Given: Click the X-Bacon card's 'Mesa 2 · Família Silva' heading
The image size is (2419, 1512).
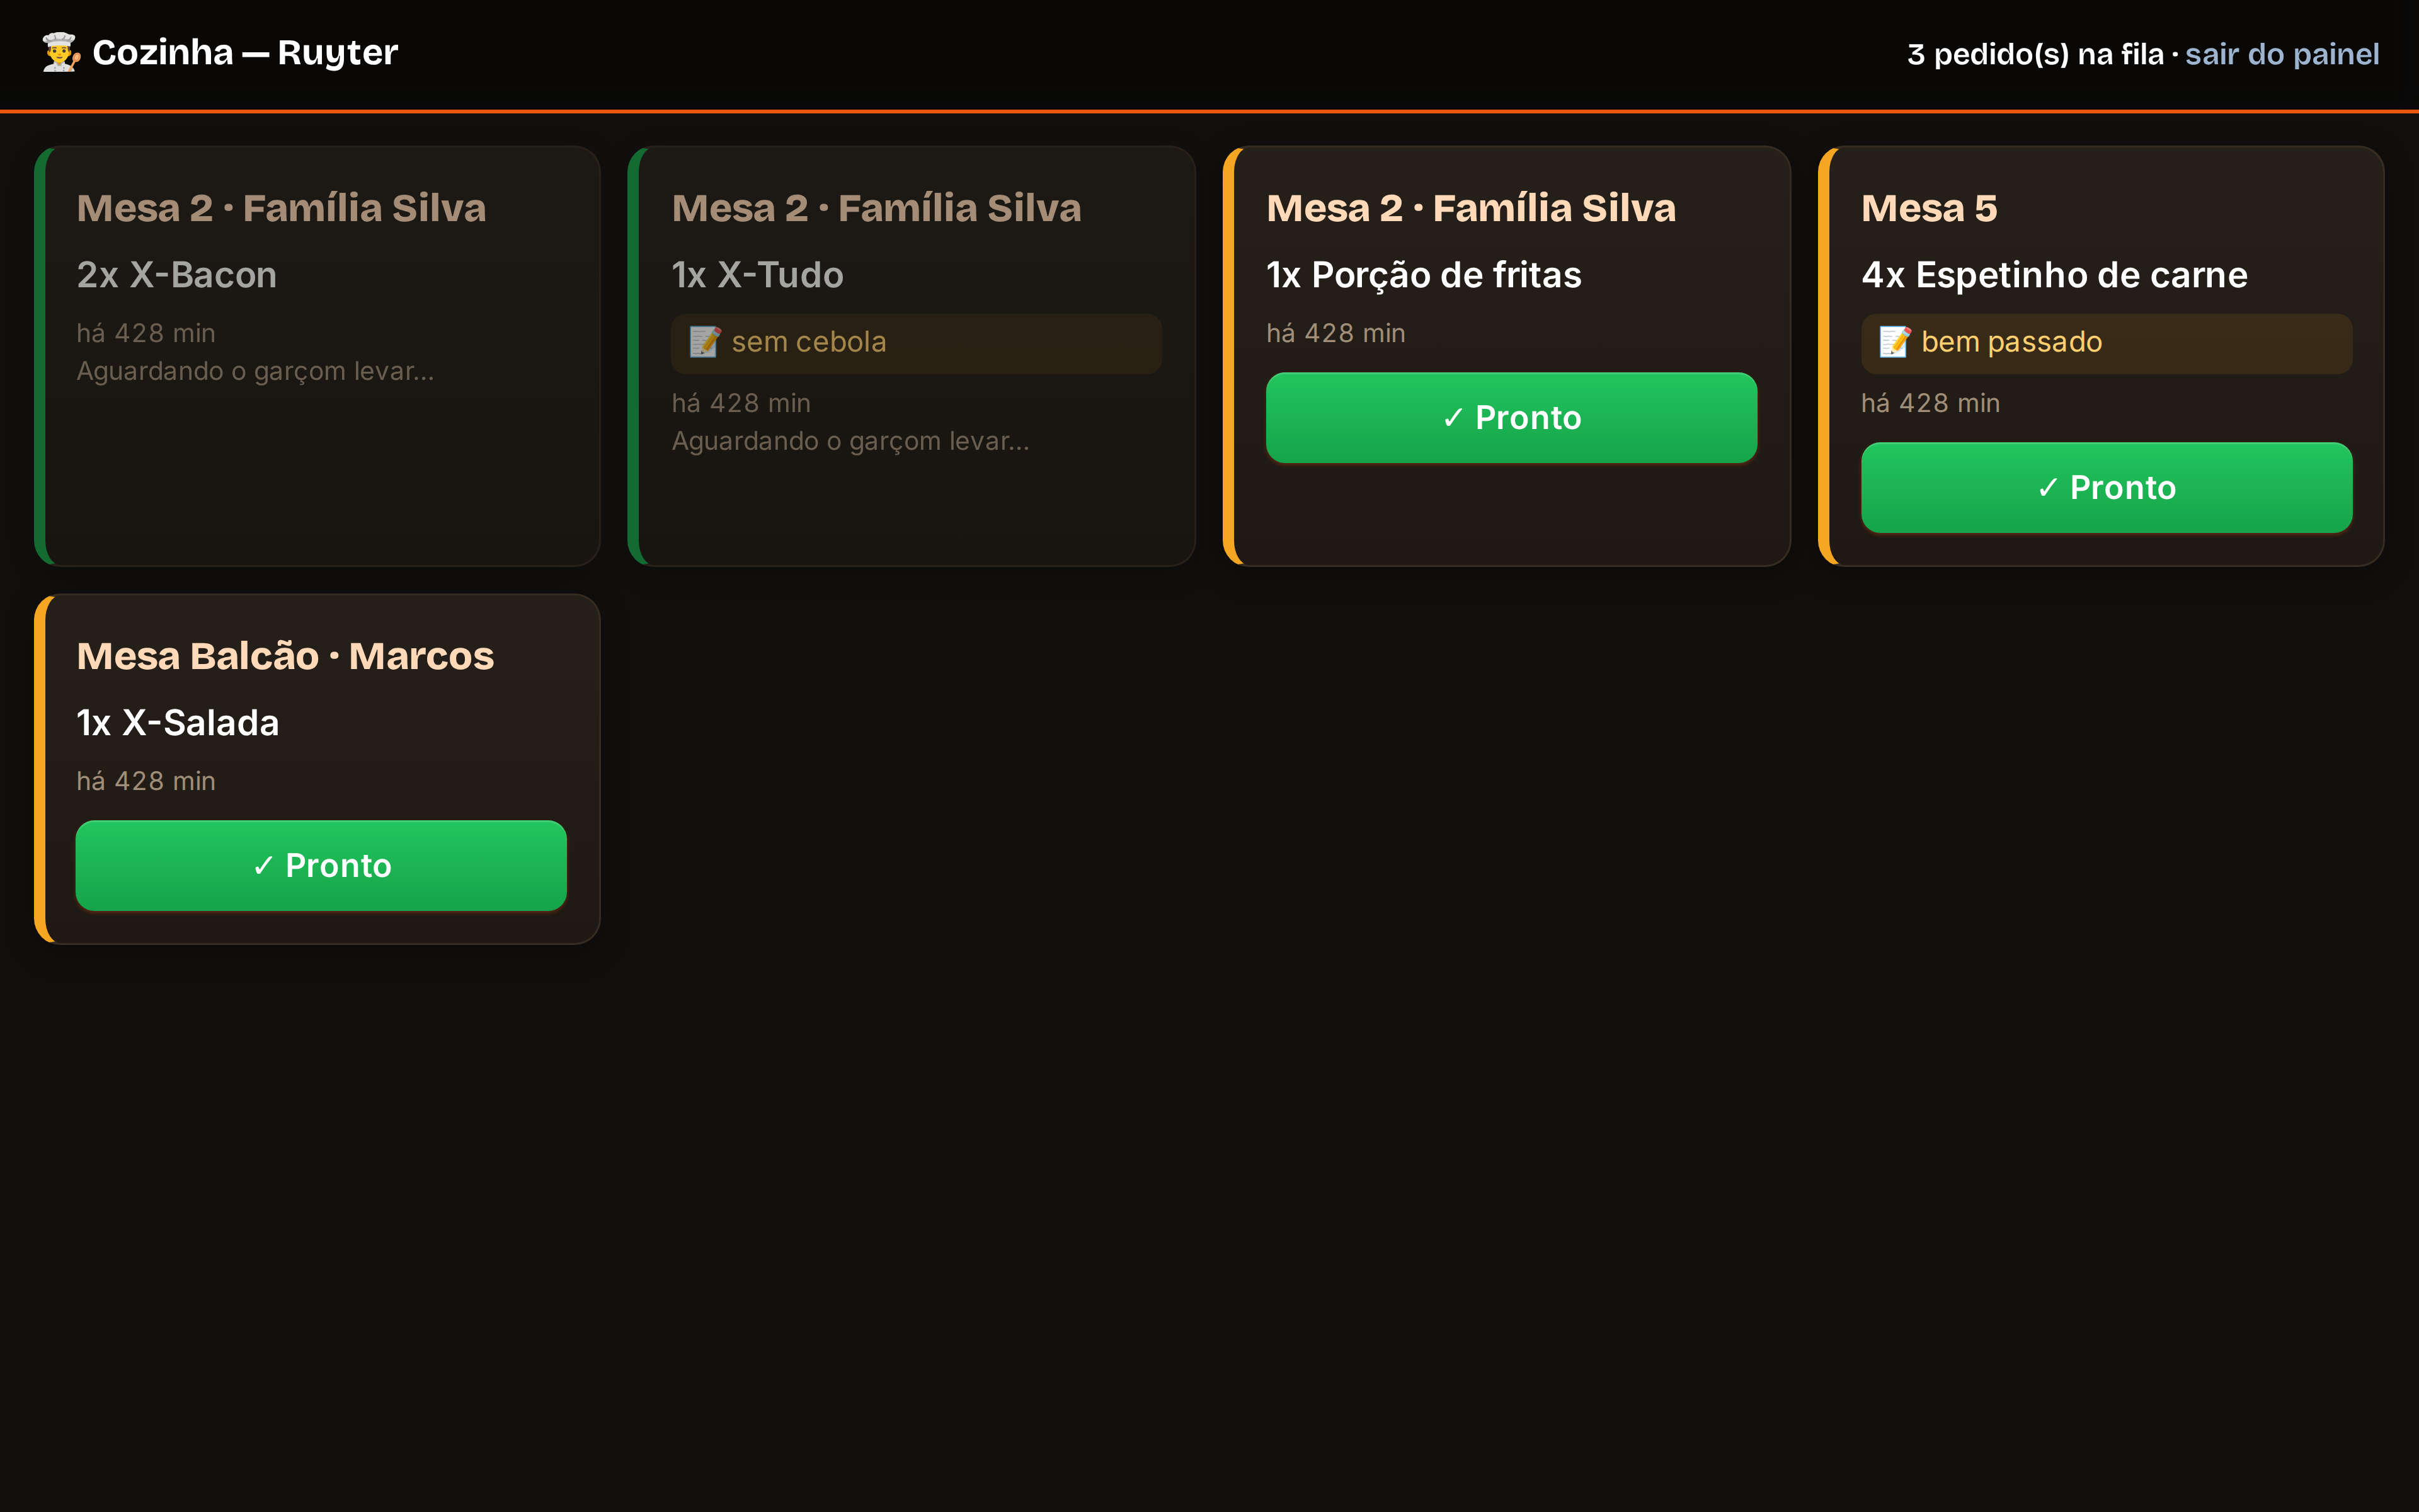Looking at the screenshot, I should tap(281, 208).
